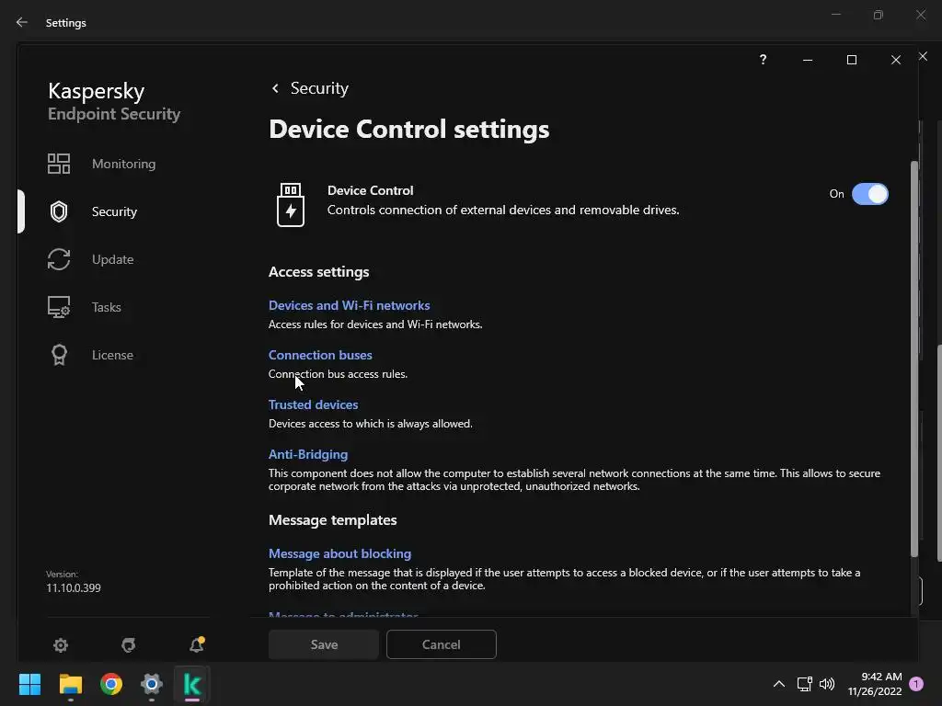
Task: Maximize the Kaspersky window
Action: pyautogui.click(x=851, y=60)
